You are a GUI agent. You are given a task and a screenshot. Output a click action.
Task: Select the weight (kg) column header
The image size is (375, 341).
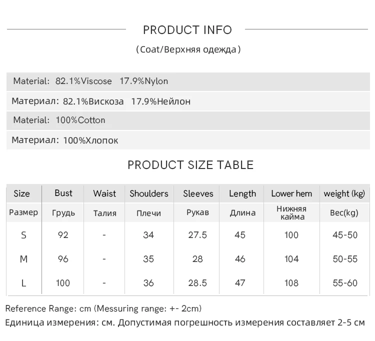pos(344,193)
